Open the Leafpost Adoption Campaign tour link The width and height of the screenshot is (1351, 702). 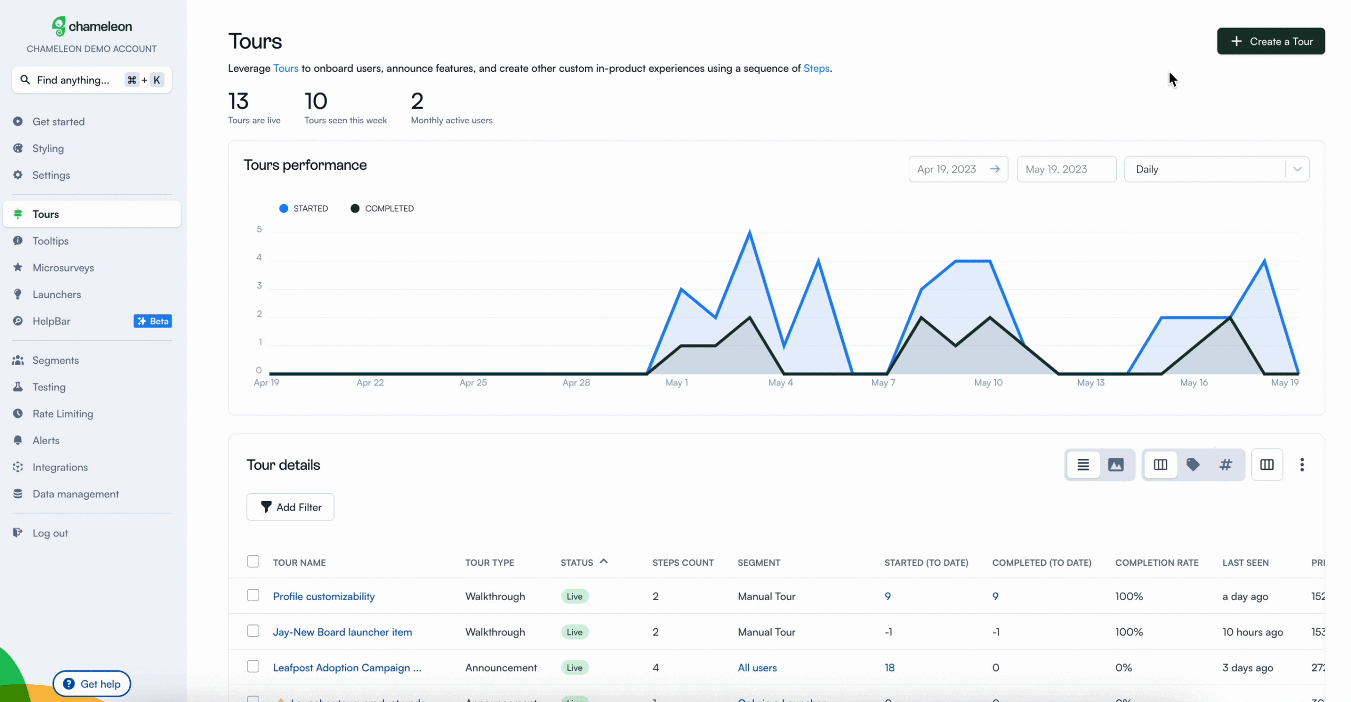(347, 667)
